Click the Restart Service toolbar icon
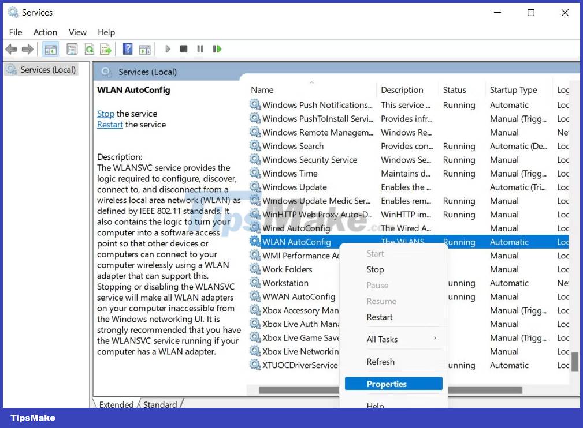The image size is (583, 428). 217,48
